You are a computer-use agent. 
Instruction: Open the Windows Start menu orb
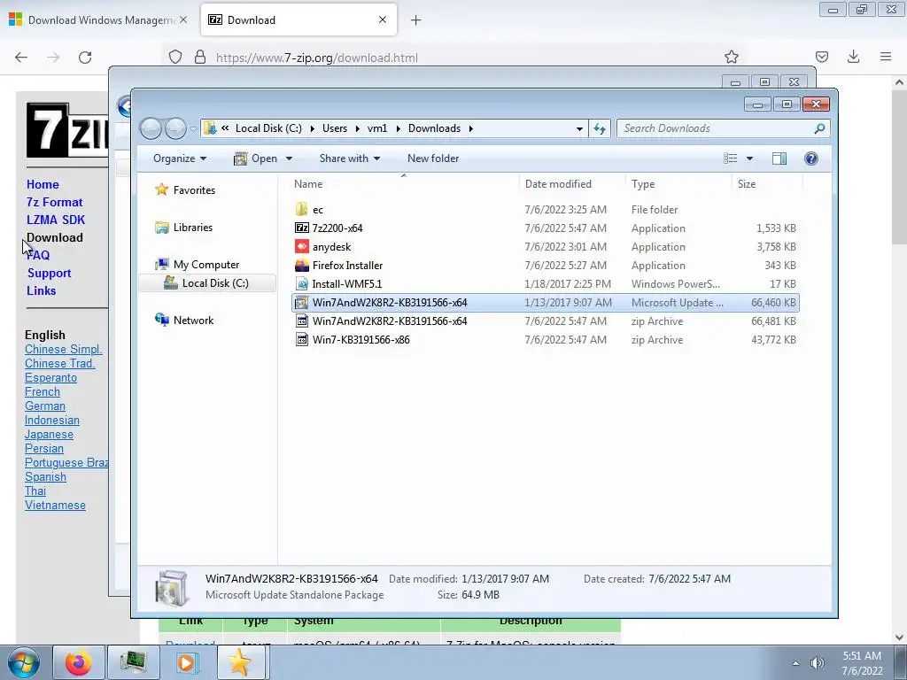tap(24, 662)
